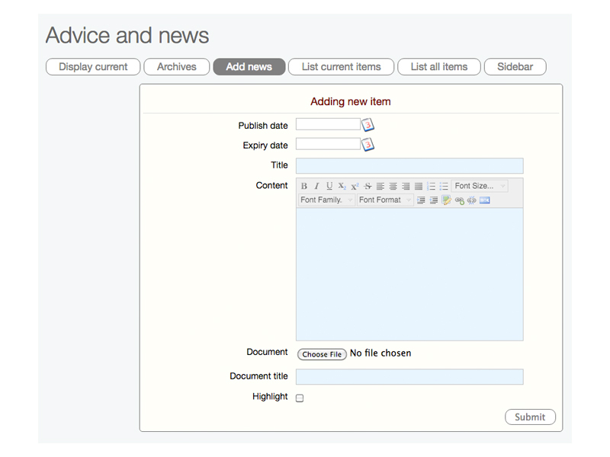610x457 pixels.
Task: Open the Font Format dropdown
Action: pyautogui.click(x=385, y=200)
